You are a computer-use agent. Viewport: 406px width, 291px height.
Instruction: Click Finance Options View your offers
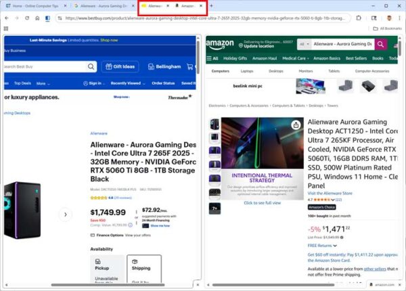(120, 236)
